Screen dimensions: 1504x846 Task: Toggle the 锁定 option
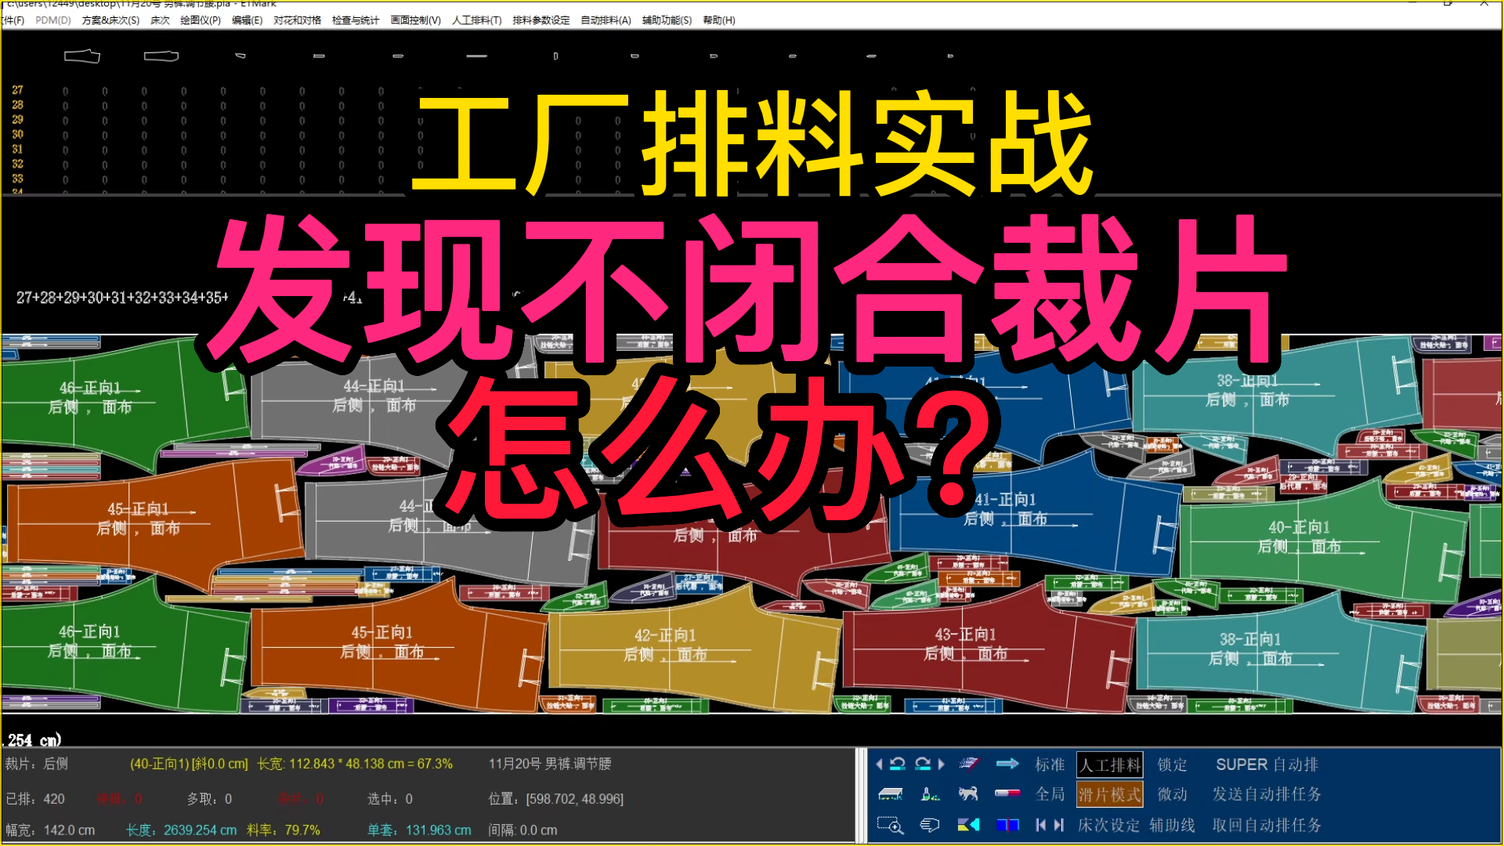pos(1172,765)
